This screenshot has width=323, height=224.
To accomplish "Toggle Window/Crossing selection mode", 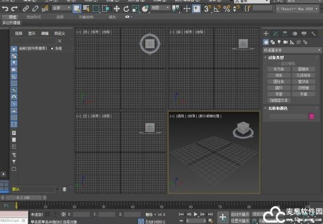I will 106,9.
